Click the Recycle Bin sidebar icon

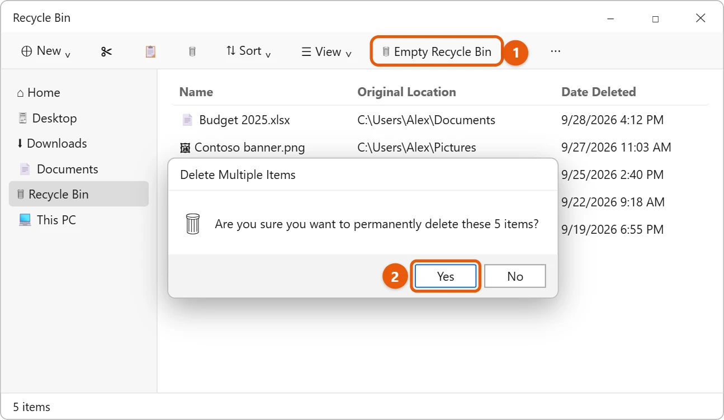[21, 194]
